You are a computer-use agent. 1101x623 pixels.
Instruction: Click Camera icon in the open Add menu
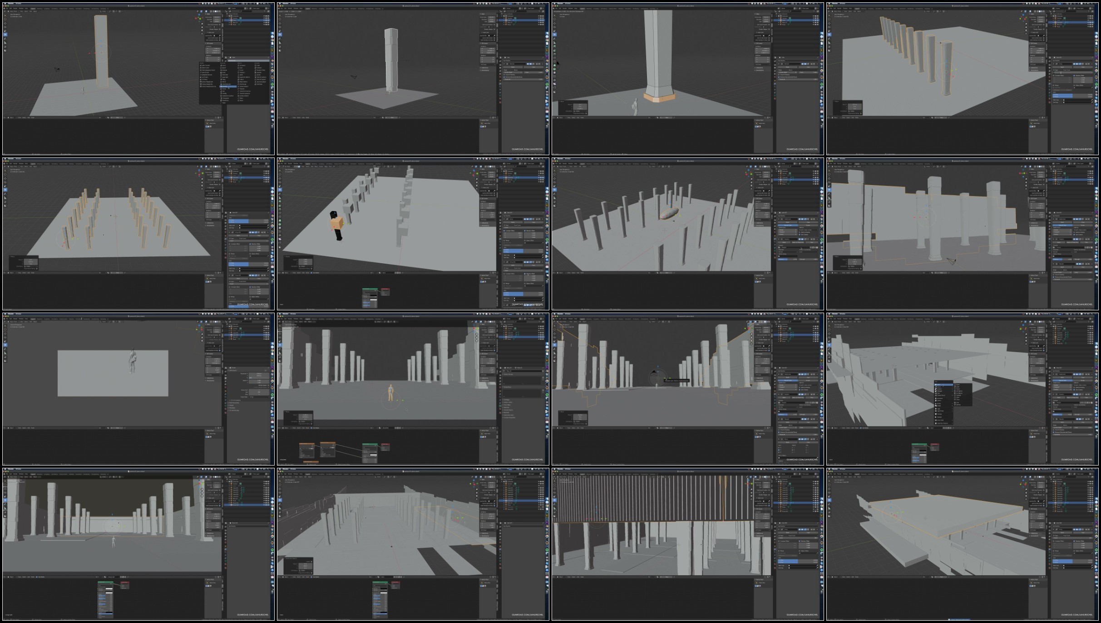pos(936,414)
